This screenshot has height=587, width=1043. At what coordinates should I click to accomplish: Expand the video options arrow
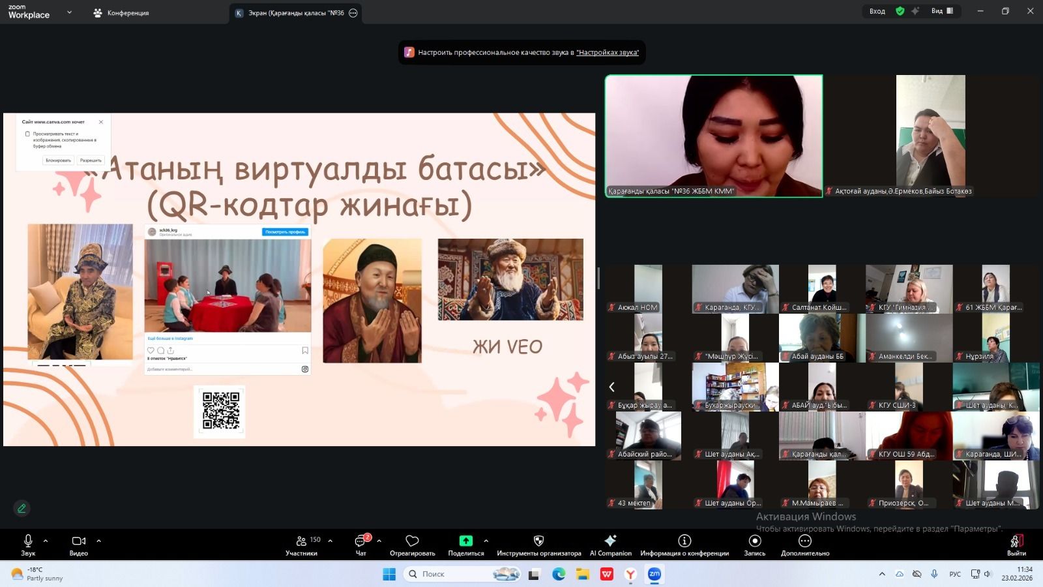click(99, 541)
